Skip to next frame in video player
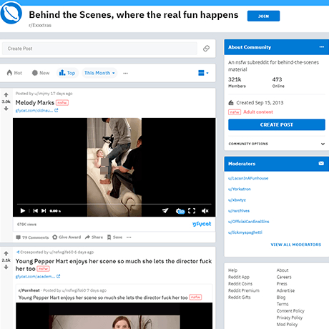329x329 pixels. pyautogui.click(x=44, y=211)
